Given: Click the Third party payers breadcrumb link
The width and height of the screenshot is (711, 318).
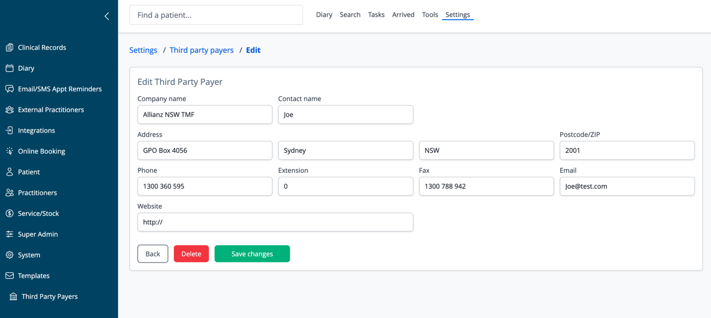Looking at the screenshot, I should point(202,50).
